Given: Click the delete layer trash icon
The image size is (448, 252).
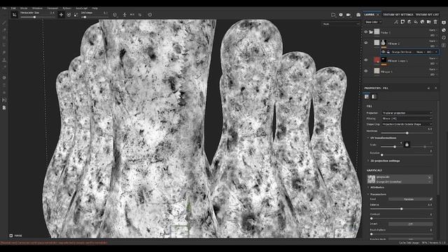Looking at the screenshot, I should coord(435,22).
